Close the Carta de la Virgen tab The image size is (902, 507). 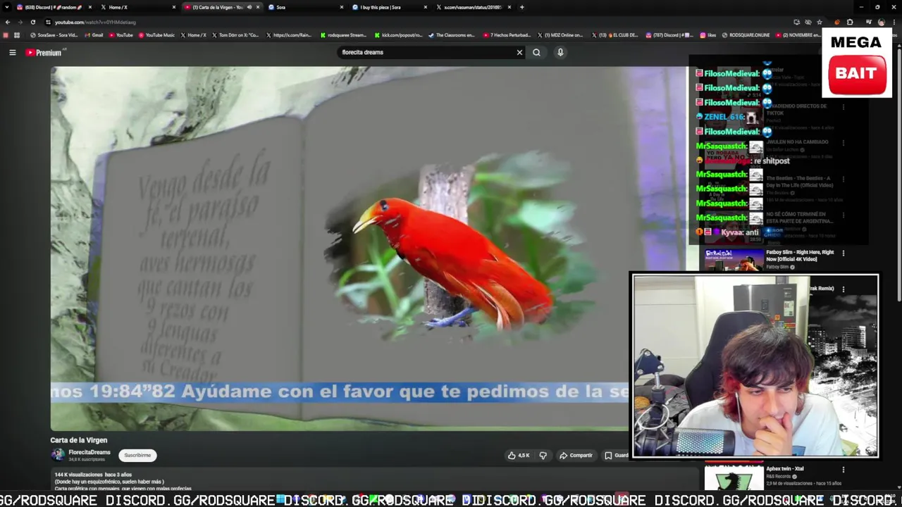pos(258,7)
